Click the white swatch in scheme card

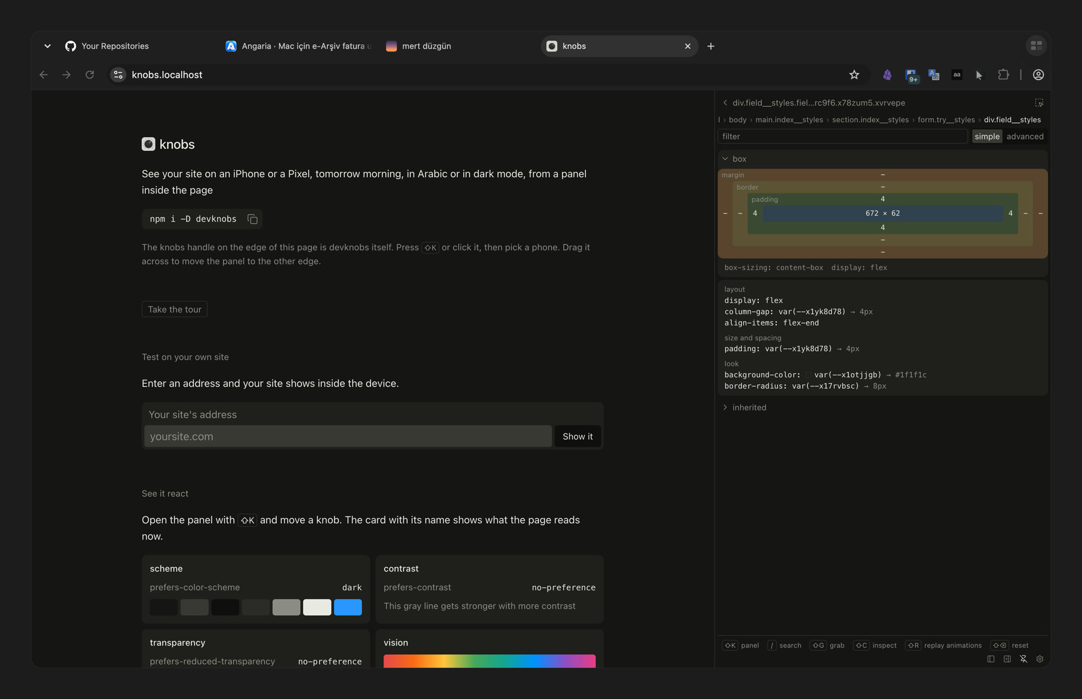point(317,607)
